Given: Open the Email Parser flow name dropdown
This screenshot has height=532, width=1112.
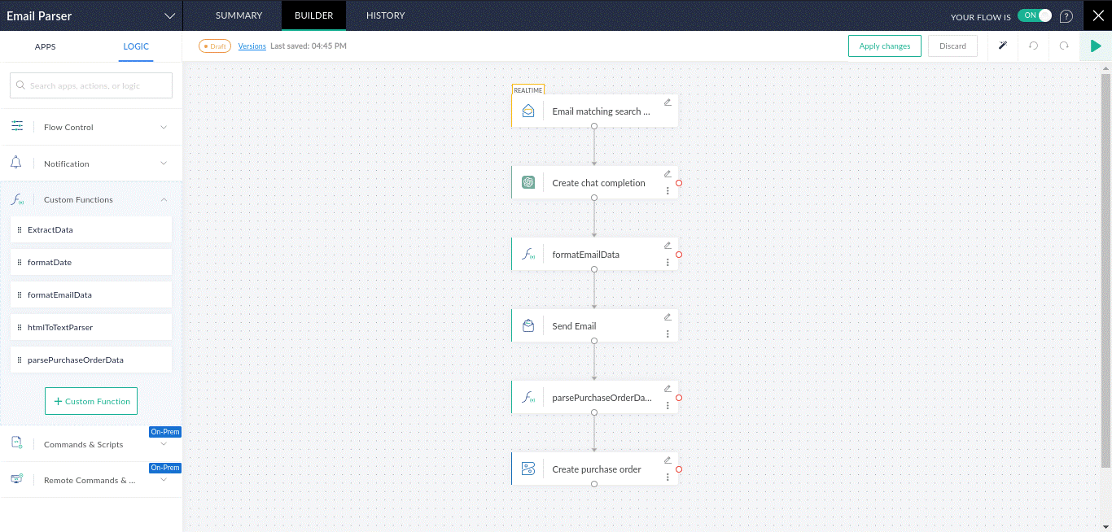Looking at the screenshot, I should (169, 16).
